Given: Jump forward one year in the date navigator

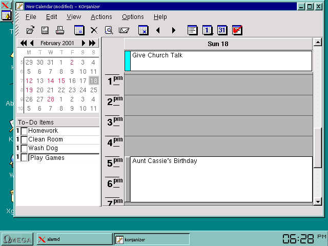Looking at the screenshot, I should click(x=92, y=43).
